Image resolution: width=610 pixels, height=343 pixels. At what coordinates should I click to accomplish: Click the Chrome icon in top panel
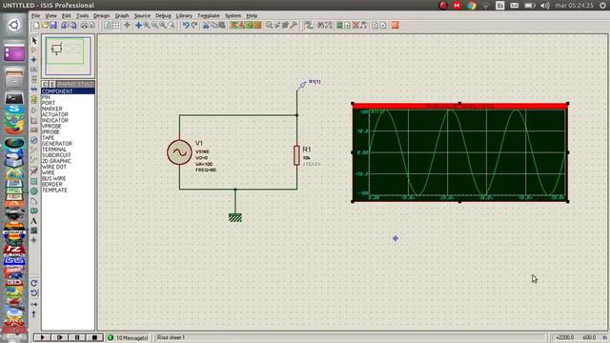(x=472, y=6)
